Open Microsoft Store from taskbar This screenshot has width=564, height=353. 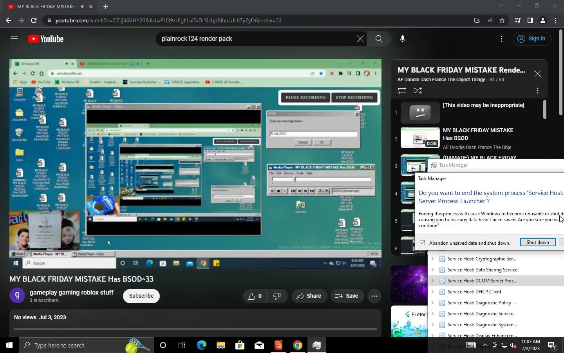click(x=240, y=345)
